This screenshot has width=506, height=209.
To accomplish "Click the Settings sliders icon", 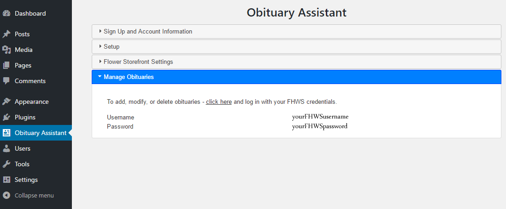I will pyautogui.click(x=6, y=180).
